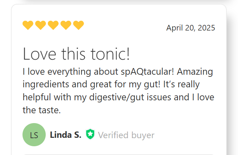
Task: Click the Verified buyer label
Action: [126, 135]
